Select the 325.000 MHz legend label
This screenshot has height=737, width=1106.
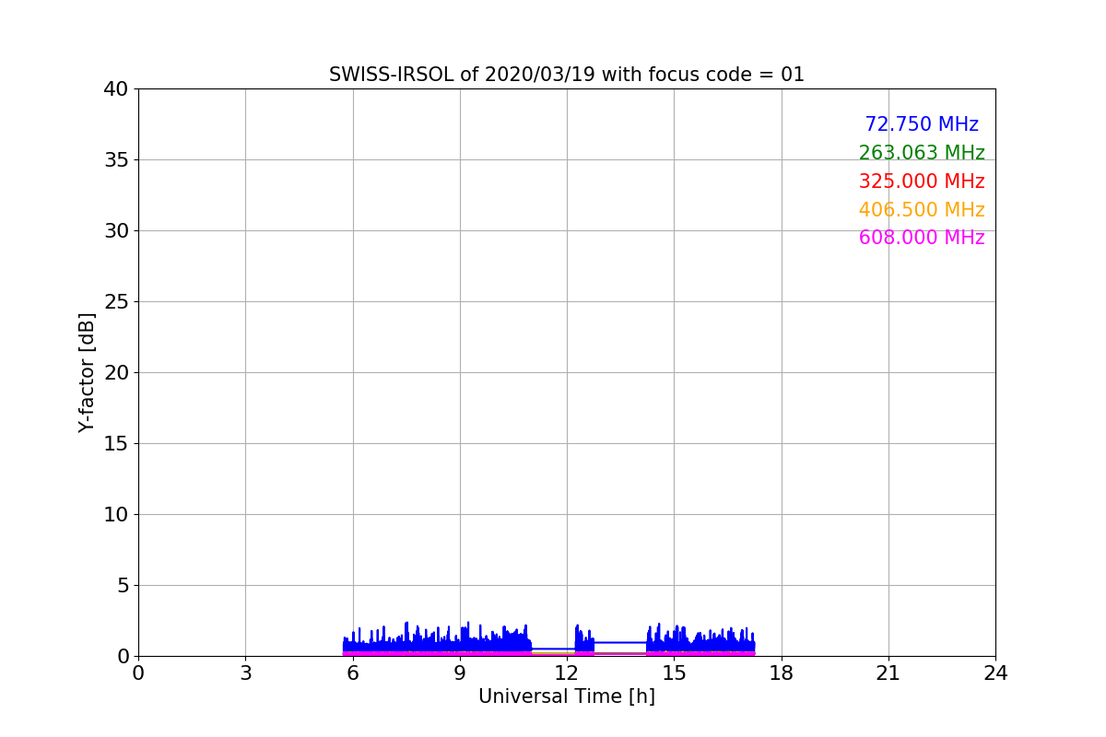922,181
